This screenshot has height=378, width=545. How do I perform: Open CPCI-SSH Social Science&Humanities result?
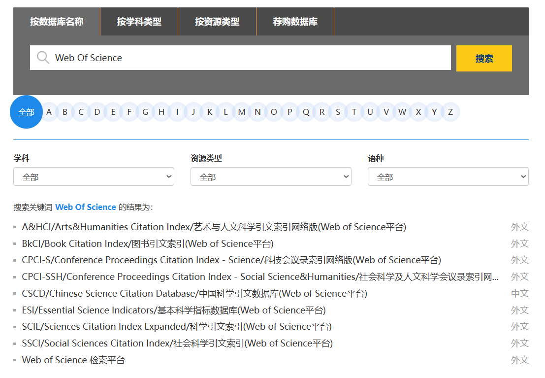(260, 276)
